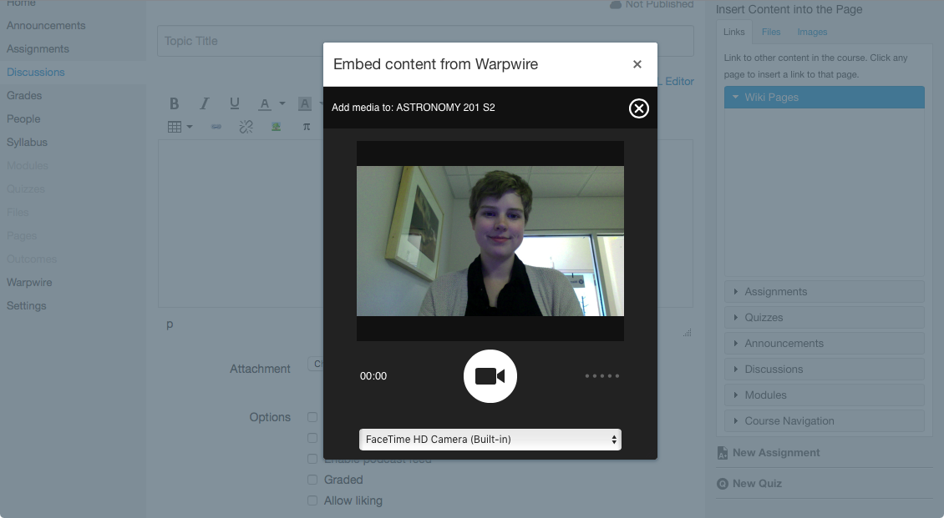Enable the Graded checkbox

312,480
